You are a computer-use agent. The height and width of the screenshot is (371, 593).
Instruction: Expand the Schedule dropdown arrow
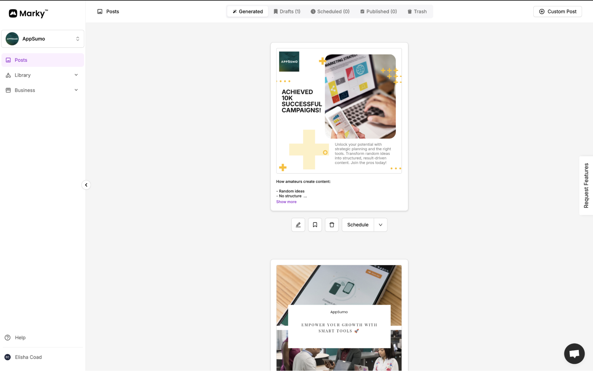380,224
